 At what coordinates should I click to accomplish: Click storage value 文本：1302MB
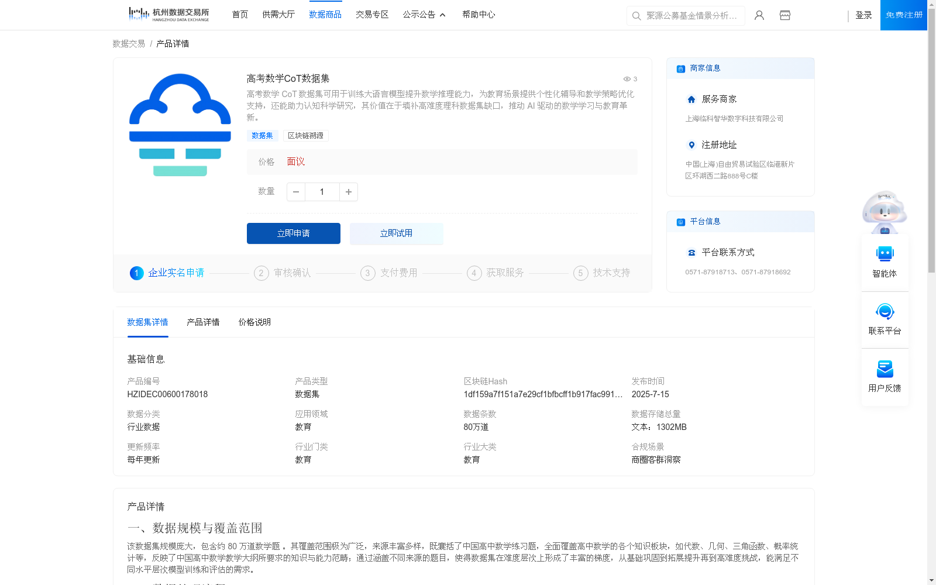click(x=659, y=427)
